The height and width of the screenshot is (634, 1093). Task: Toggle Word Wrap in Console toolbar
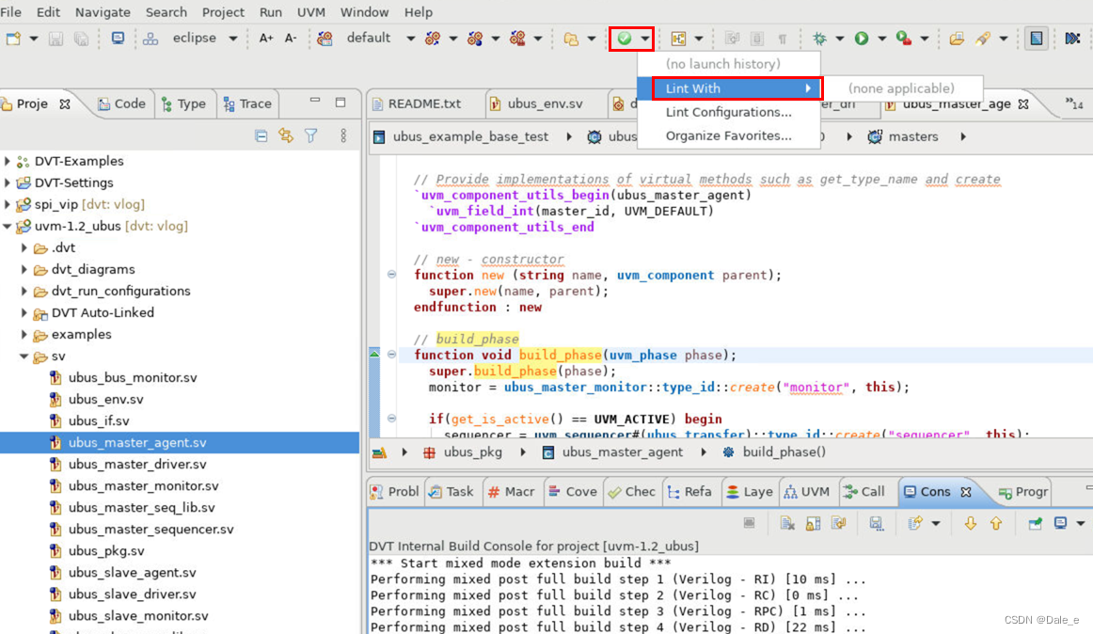coord(839,523)
